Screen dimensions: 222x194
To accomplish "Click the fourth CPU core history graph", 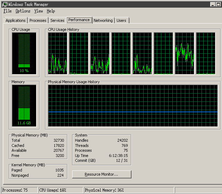I will pyautogui.click(x=121, y=53).
